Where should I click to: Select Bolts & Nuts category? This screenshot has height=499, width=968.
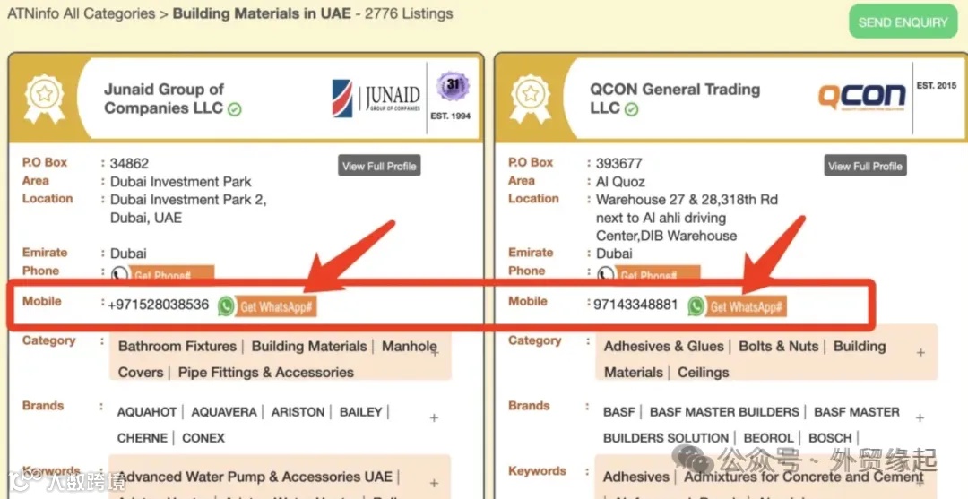pos(779,347)
